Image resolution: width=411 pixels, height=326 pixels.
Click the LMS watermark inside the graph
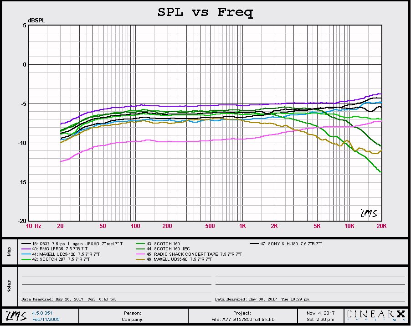pyautogui.click(x=367, y=214)
